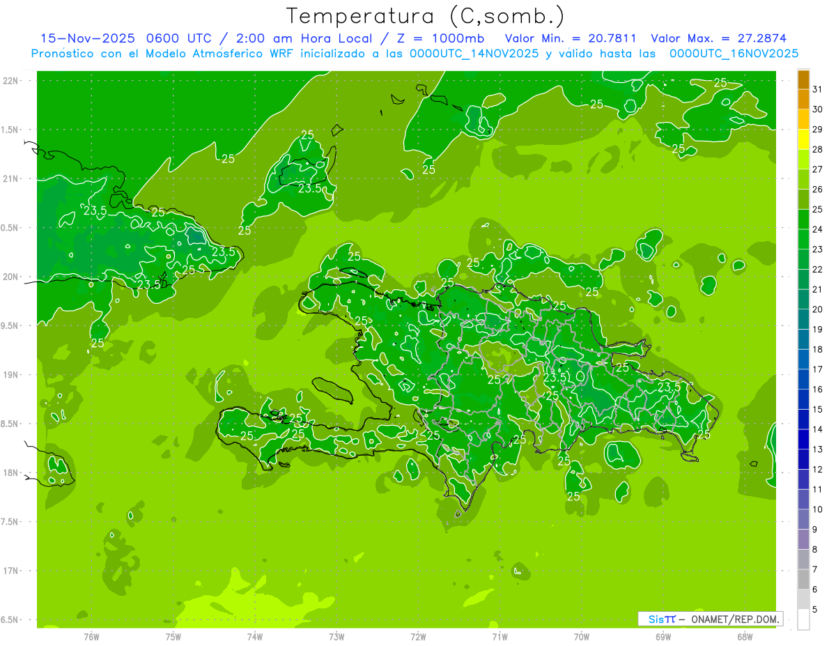The image size is (836, 646).
Task: Click colorbar label "31"
Action: coord(819,89)
